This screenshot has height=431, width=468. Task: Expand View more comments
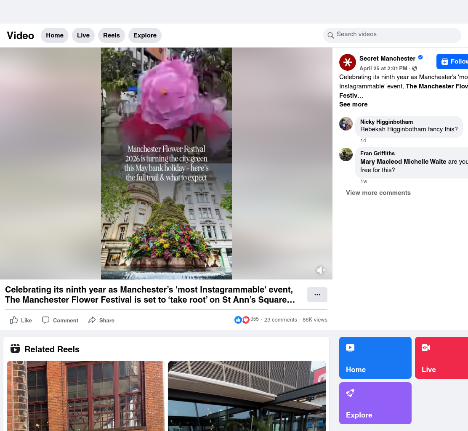pos(378,193)
